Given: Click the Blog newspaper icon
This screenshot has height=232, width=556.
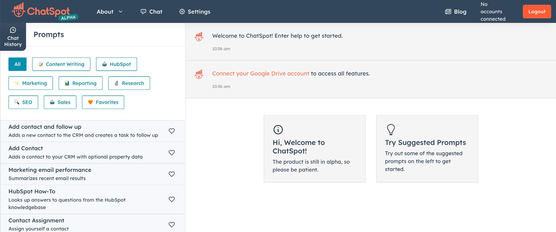Looking at the screenshot, I should point(448,12).
